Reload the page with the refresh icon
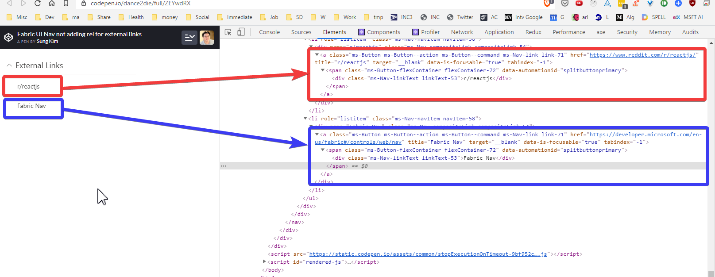 [38, 3]
